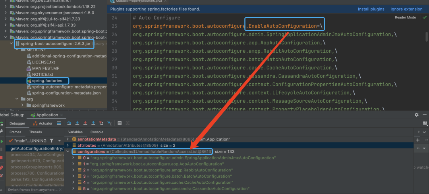The height and width of the screenshot is (194, 429).
Task: Click the View Breakpoints red circles icon
Action: pos(1,167)
